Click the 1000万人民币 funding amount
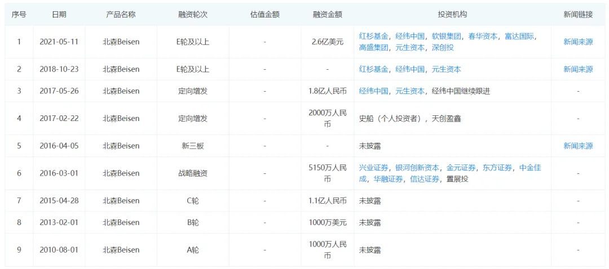Viewport: 609px width, 269px height. click(x=328, y=250)
